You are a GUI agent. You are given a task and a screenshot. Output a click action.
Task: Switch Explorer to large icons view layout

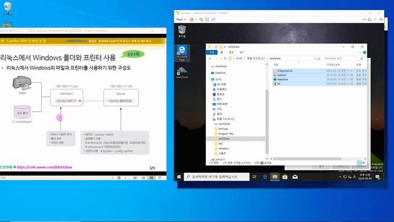tap(364, 163)
